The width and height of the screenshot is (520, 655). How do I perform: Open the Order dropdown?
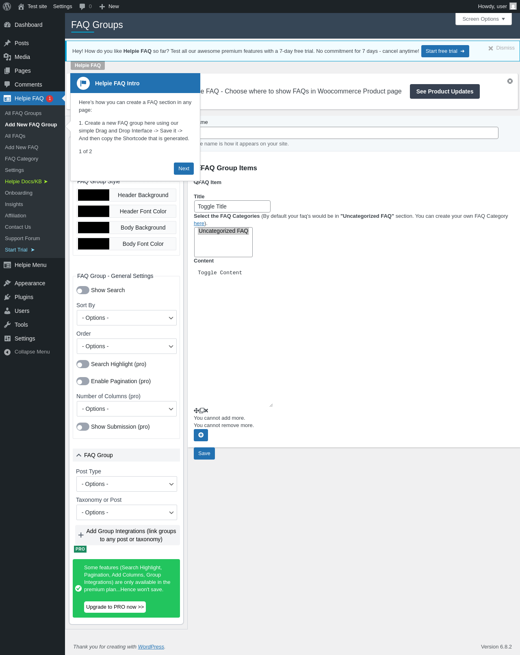coord(127,346)
